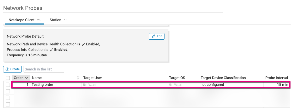Viewport: 291px width, 108px height.
Task: Click the Probe Interval column header
Action: 277,78
